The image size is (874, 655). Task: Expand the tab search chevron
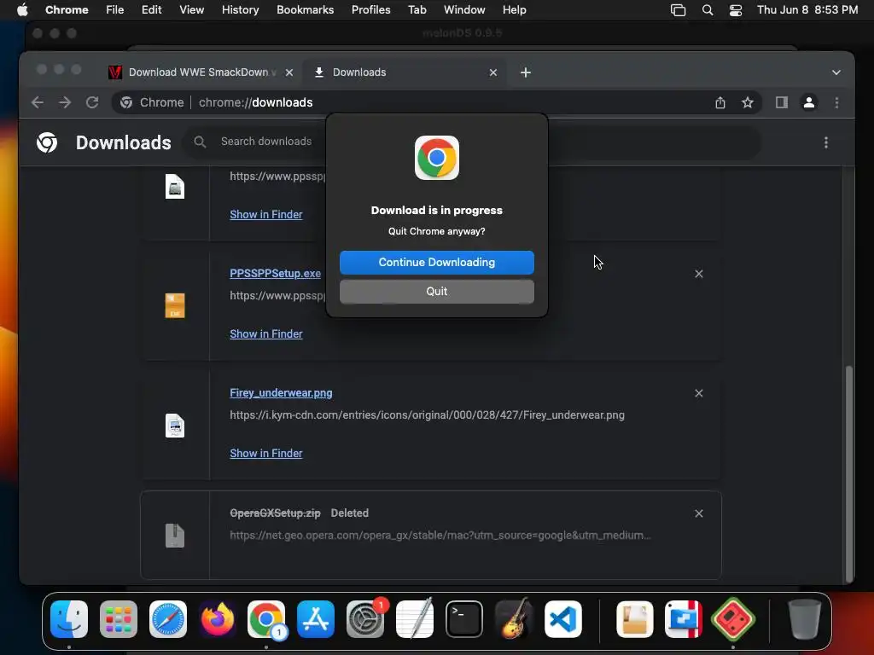(x=836, y=72)
